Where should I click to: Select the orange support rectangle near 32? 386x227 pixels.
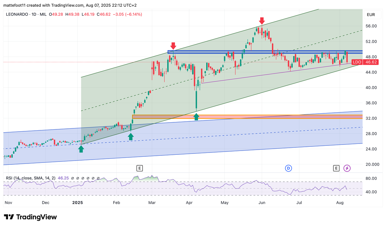(x=247, y=117)
